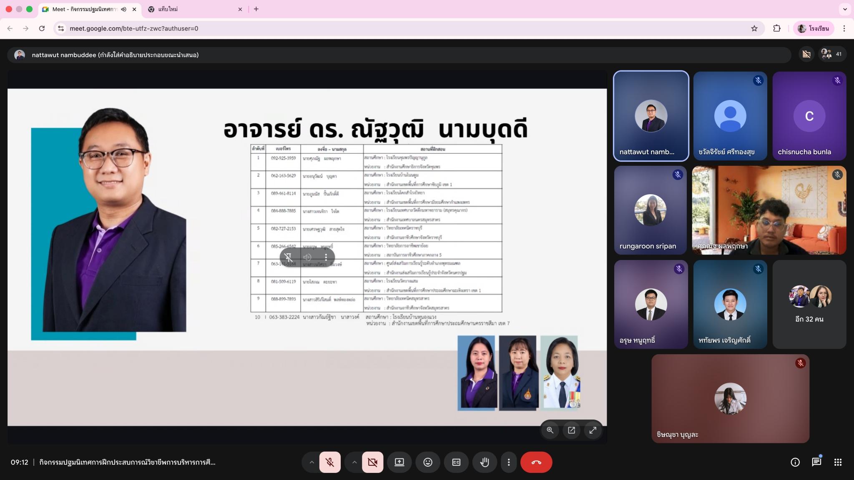
Task: Zoom in on the presentation
Action: pos(550,430)
